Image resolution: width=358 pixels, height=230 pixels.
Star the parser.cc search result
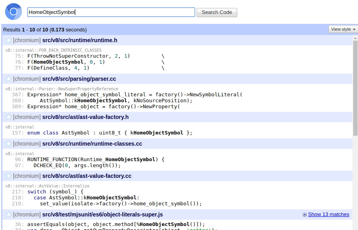(x=8, y=79)
